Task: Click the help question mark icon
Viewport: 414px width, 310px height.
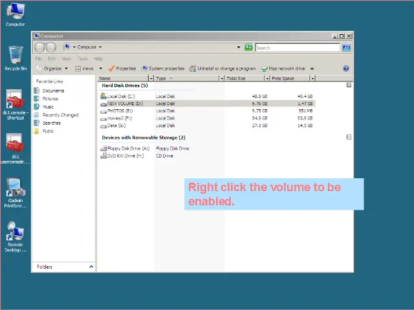Action: coord(346,68)
